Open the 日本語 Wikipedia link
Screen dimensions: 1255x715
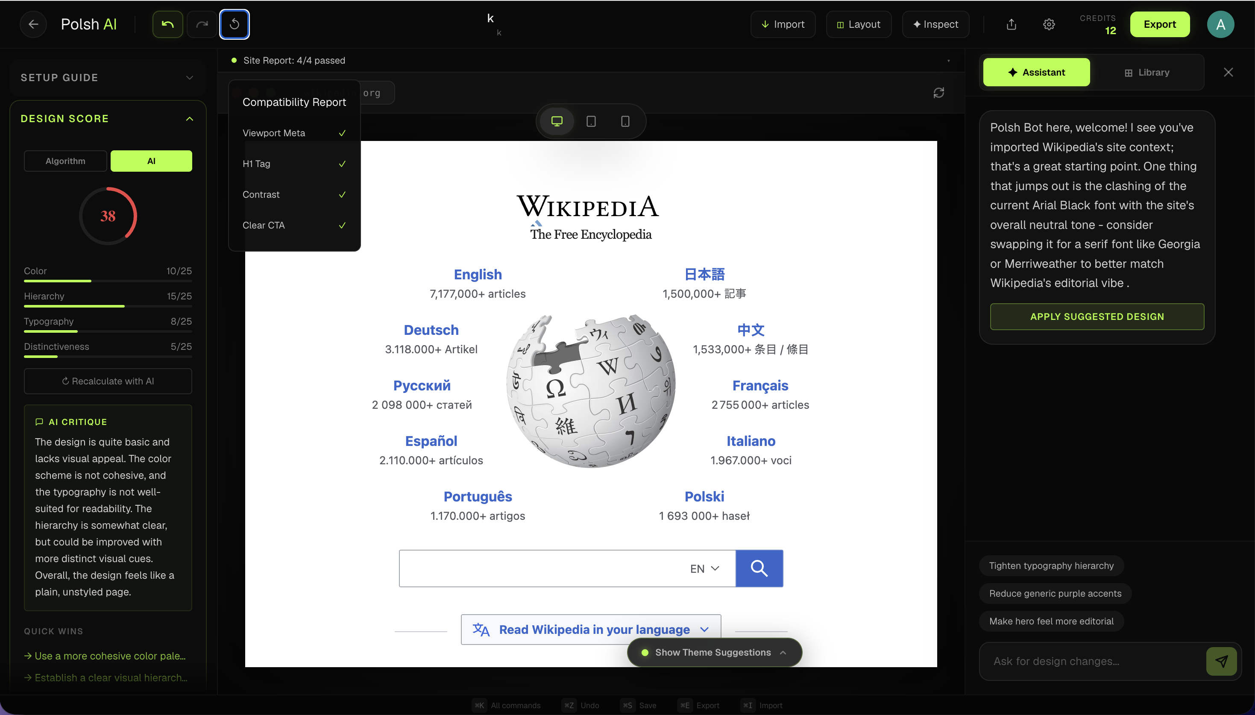click(x=704, y=274)
